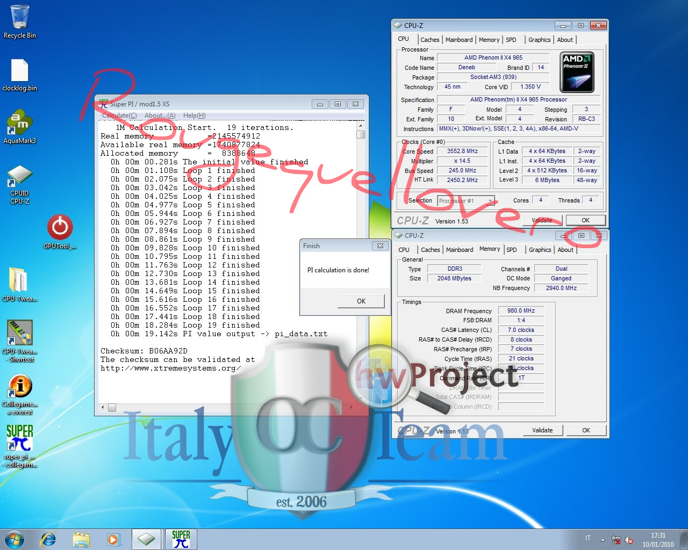The width and height of the screenshot is (688, 550).
Task: Click the Core Speed 3552.8 MHz value
Action: click(x=462, y=151)
